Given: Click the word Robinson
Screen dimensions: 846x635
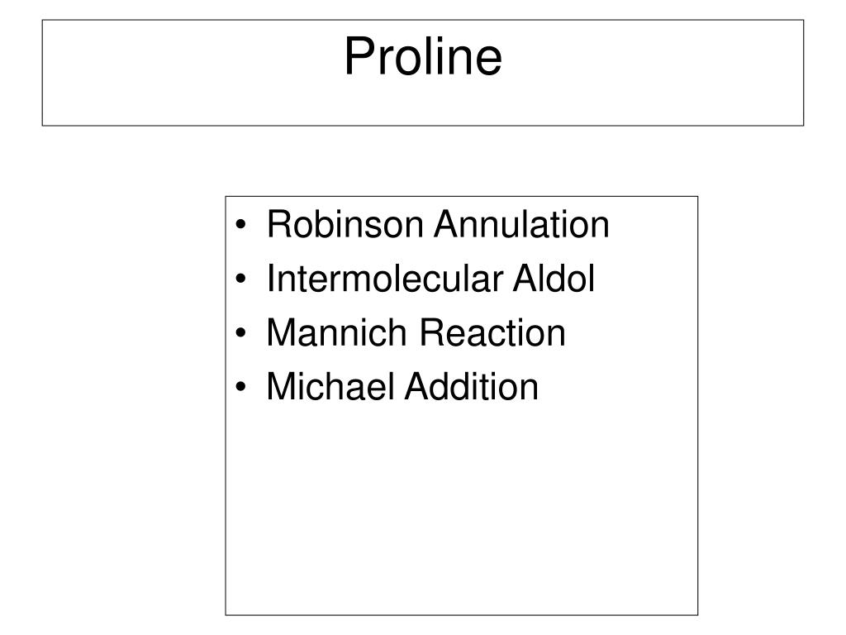Looking at the screenshot, I should pos(345,224).
